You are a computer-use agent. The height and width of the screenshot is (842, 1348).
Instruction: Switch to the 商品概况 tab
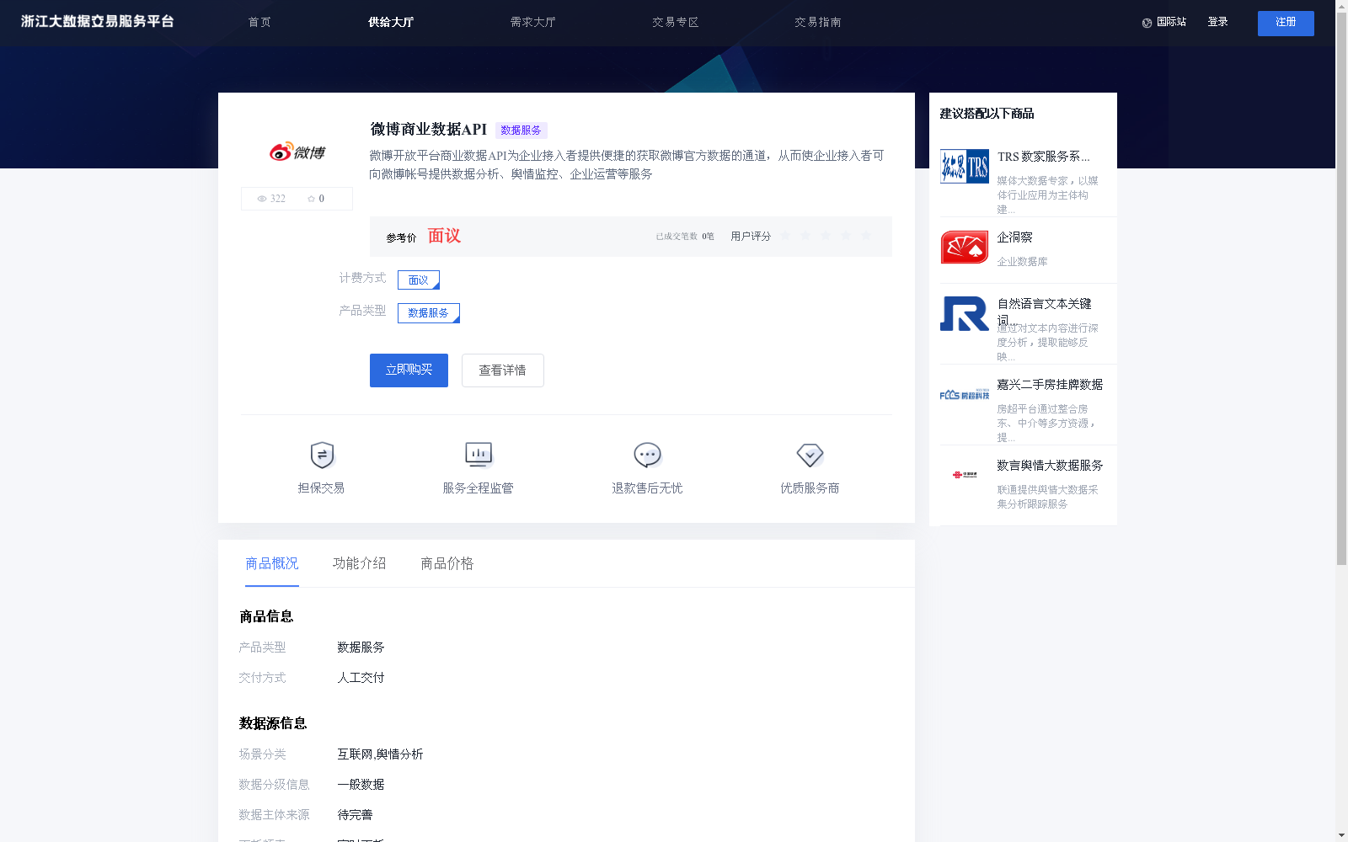tap(272, 563)
